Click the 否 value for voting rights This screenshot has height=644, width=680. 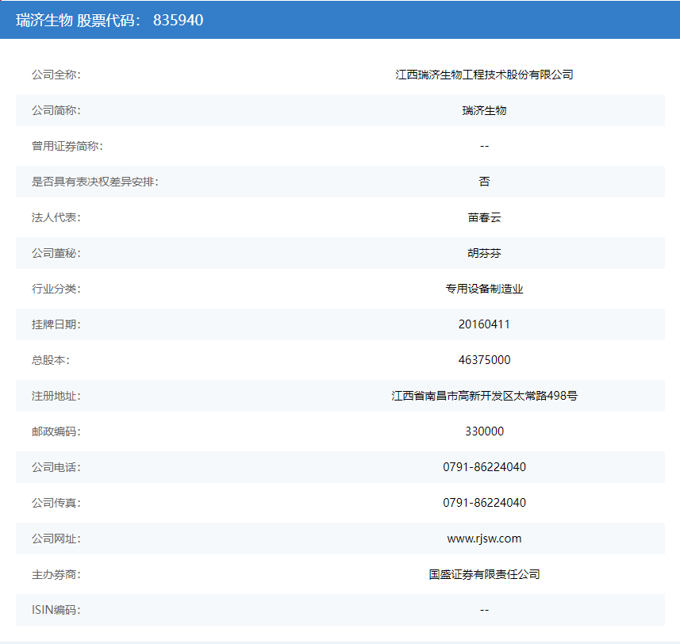click(484, 182)
